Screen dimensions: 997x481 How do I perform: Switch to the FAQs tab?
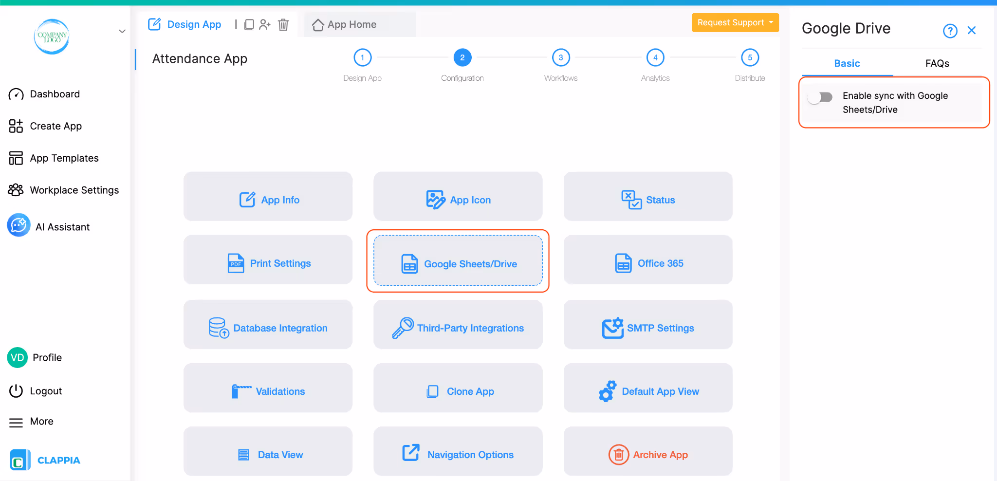click(x=937, y=63)
